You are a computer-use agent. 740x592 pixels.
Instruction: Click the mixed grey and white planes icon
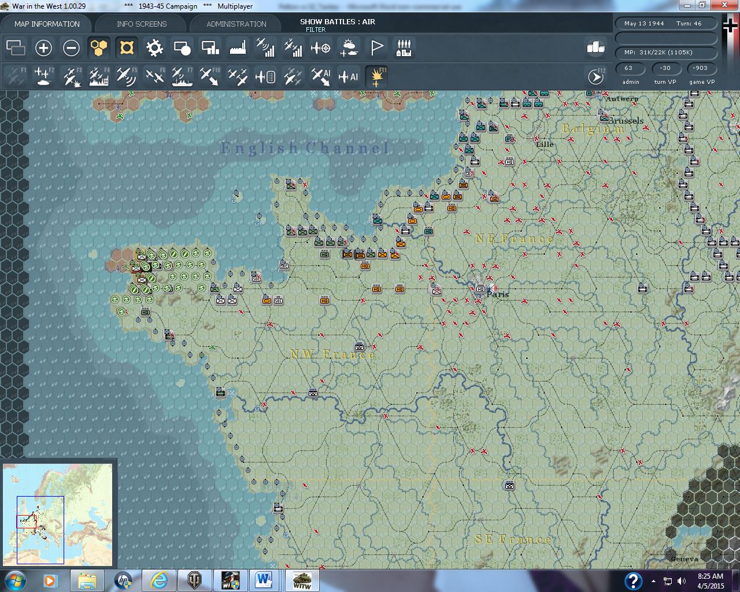293,76
